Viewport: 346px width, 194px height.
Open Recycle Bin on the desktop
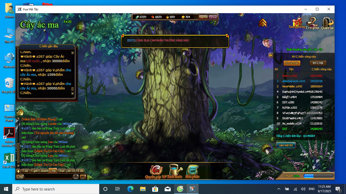[9, 85]
